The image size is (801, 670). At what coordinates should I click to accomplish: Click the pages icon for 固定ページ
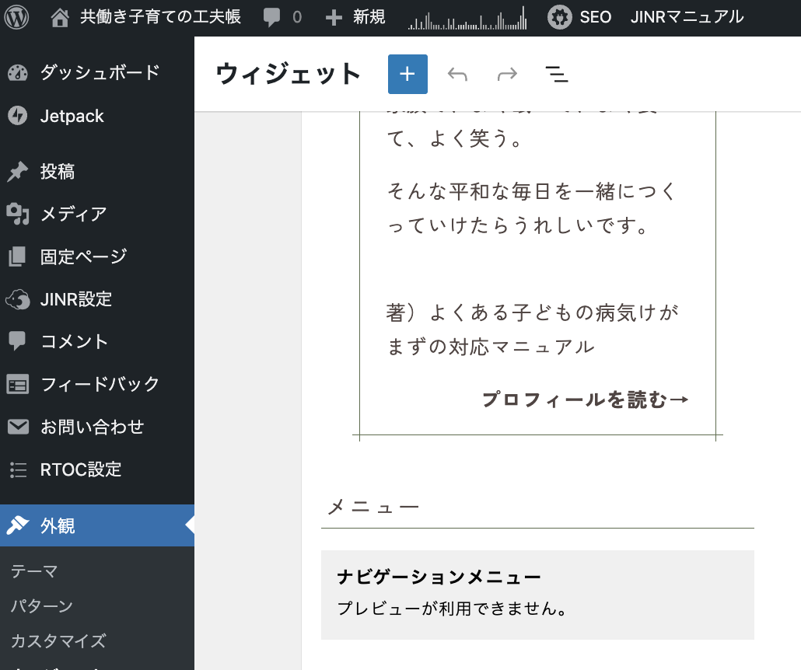point(17,256)
